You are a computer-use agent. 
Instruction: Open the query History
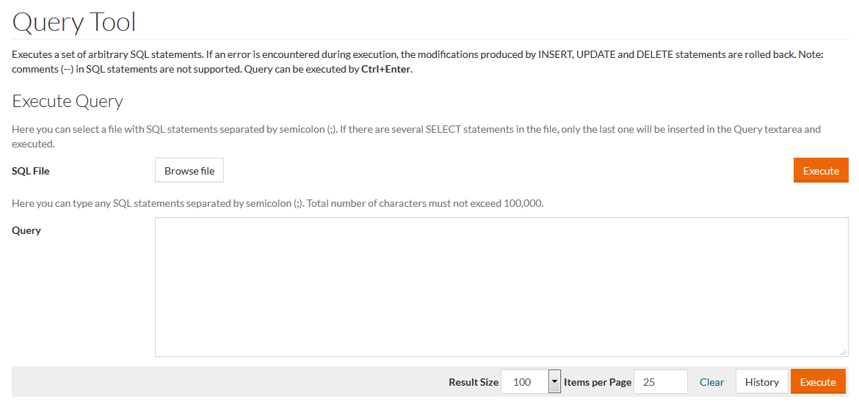(761, 382)
